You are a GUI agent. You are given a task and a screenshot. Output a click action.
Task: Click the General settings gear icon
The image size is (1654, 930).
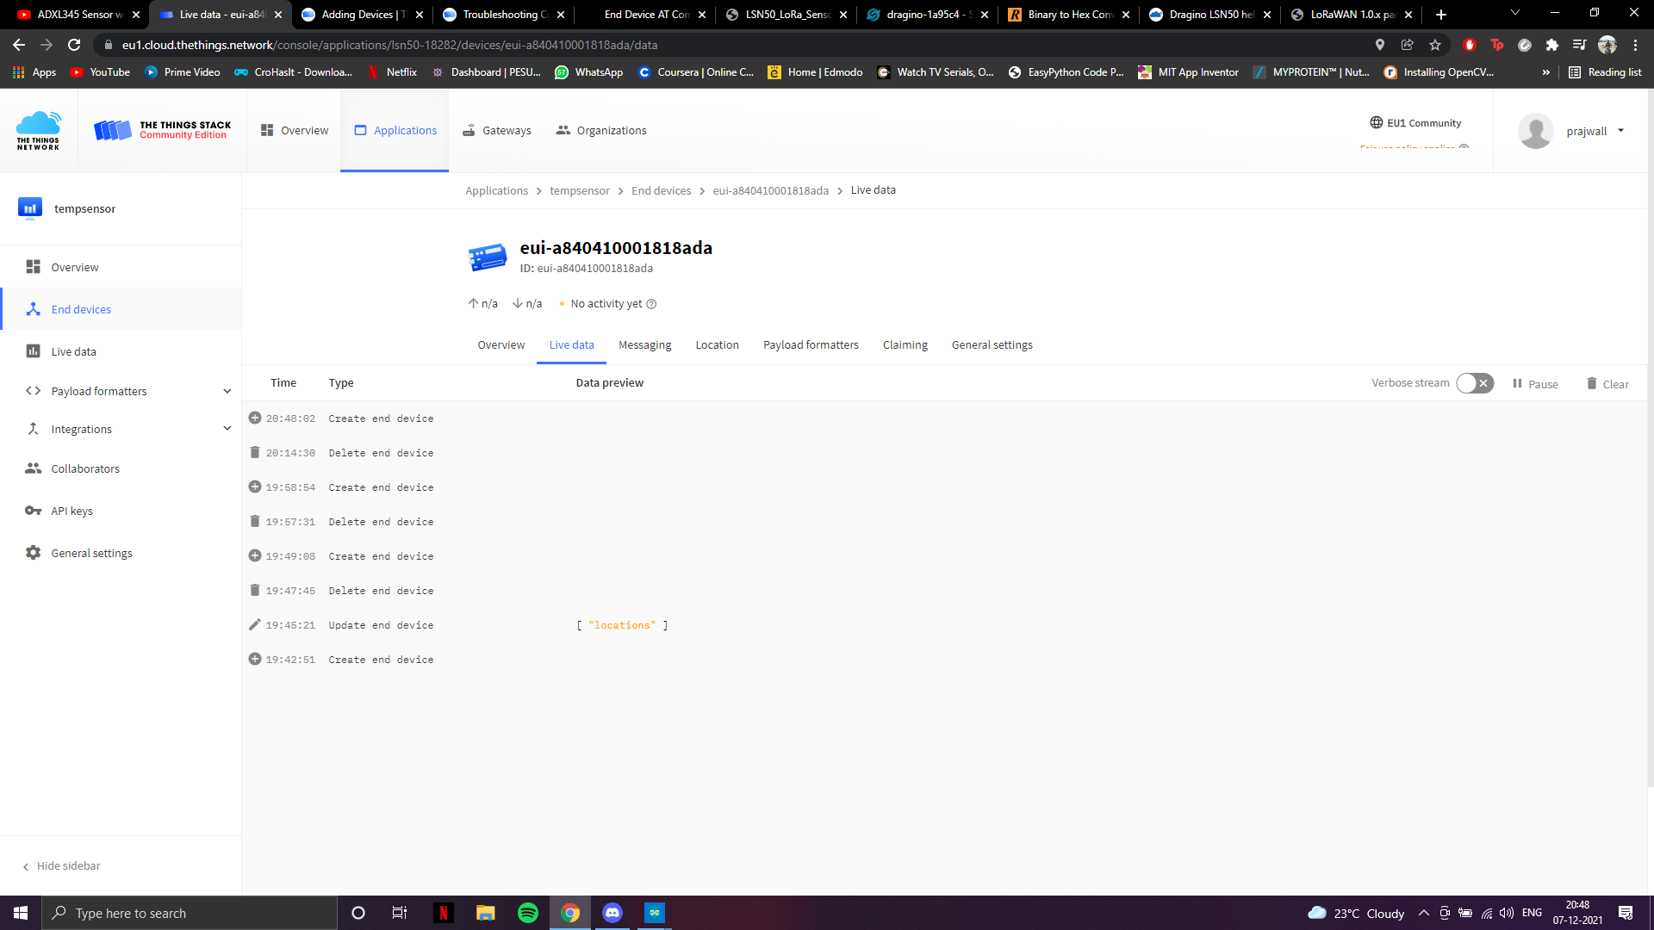33,553
